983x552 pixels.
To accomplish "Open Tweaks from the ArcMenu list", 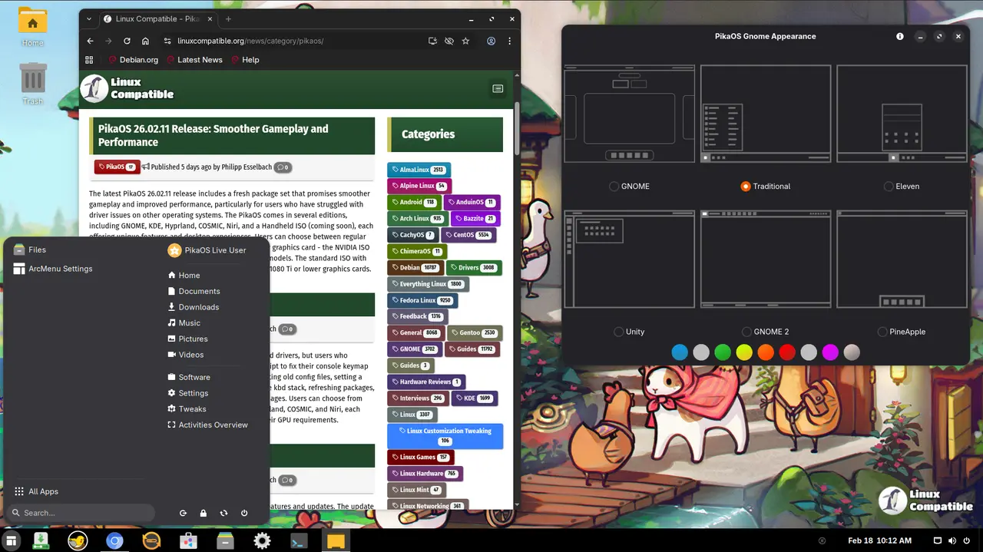I will [x=192, y=409].
